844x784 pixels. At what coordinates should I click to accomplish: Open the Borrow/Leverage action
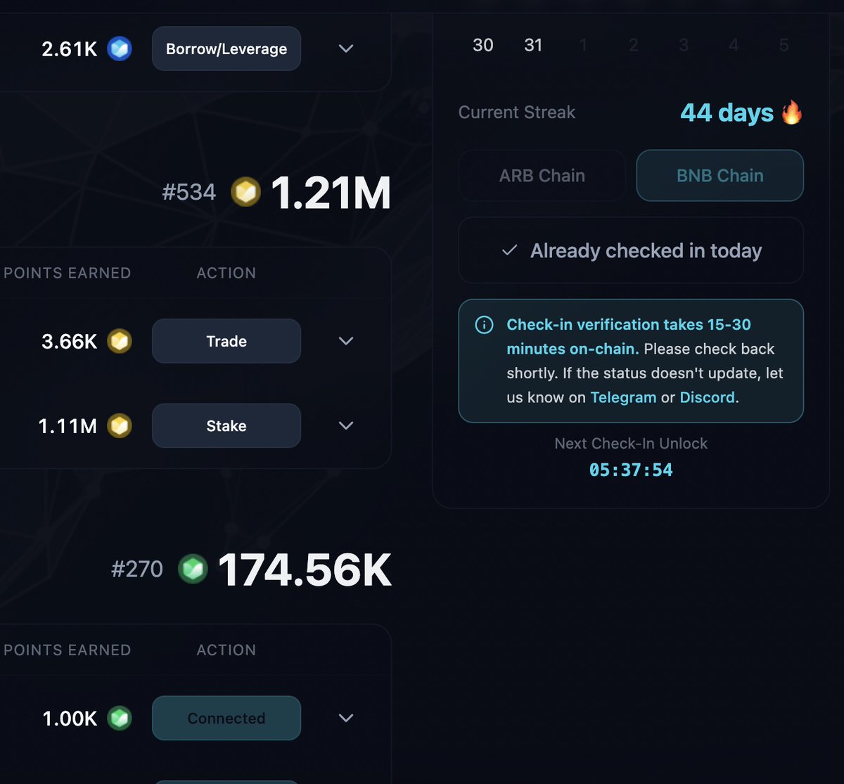226,49
